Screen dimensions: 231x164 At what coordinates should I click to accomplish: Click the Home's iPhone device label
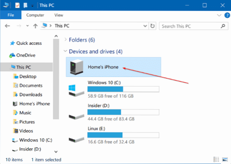coord(103,67)
